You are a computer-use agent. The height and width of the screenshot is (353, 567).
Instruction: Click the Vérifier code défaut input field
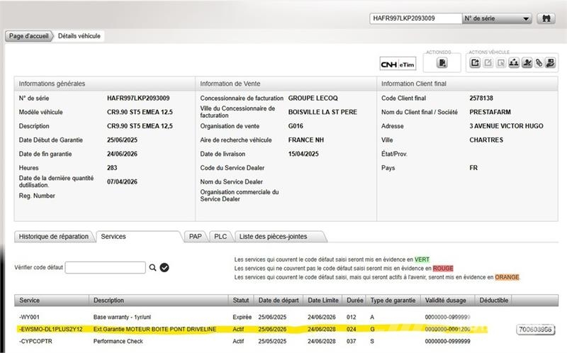pos(105,268)
